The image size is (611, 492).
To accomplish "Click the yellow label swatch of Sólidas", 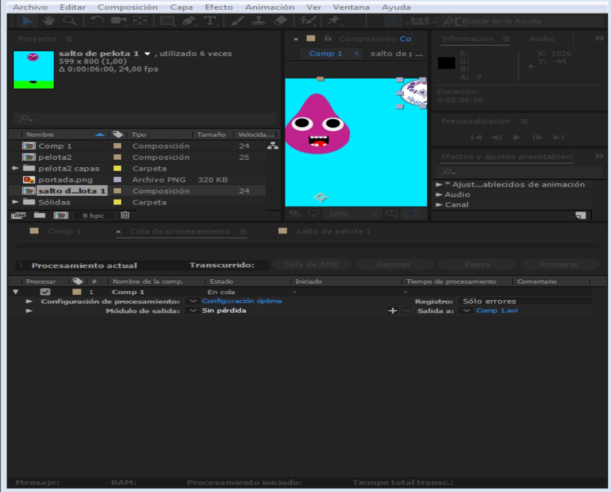I will tap(117, 202).
